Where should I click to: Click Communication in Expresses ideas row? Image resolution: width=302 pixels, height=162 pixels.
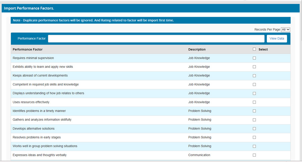199,155
